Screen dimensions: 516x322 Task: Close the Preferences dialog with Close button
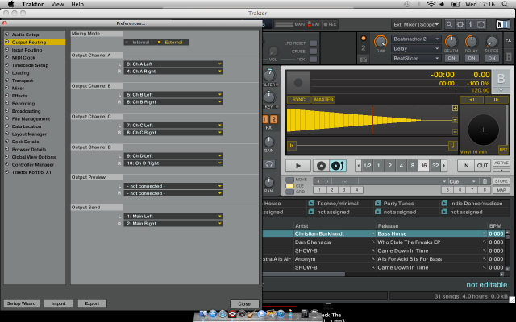(244, 304)
